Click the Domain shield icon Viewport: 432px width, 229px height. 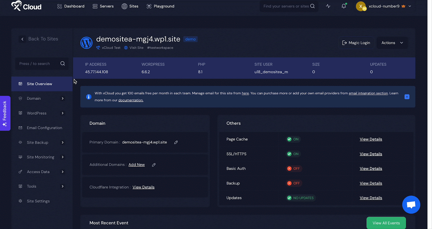coord(20,98)
